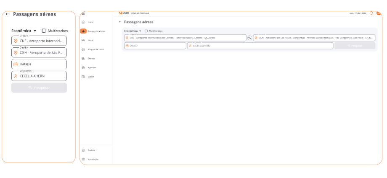This screenshot has width=387, height=178.
Task: Click the Ônibus bus icon in sidebar
Action: coord(83,58)
